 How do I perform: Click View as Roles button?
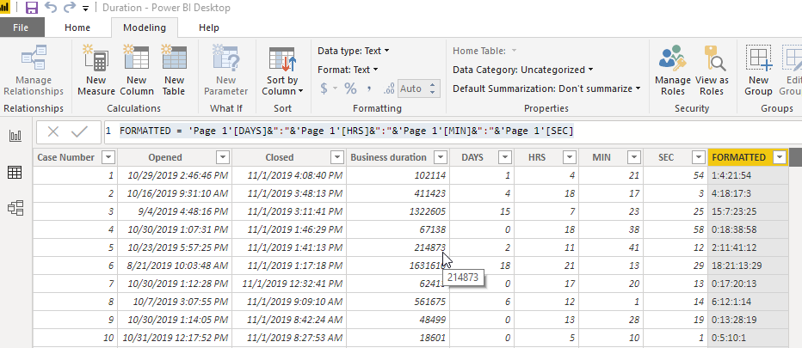(x=712, y=70)
